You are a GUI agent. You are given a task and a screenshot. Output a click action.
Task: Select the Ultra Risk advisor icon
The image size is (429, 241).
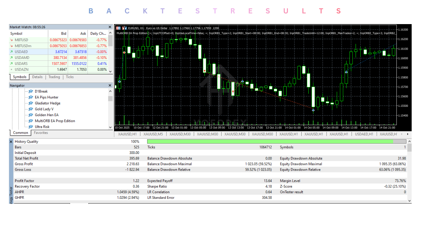pyautogui.click(x=31, y=127)
